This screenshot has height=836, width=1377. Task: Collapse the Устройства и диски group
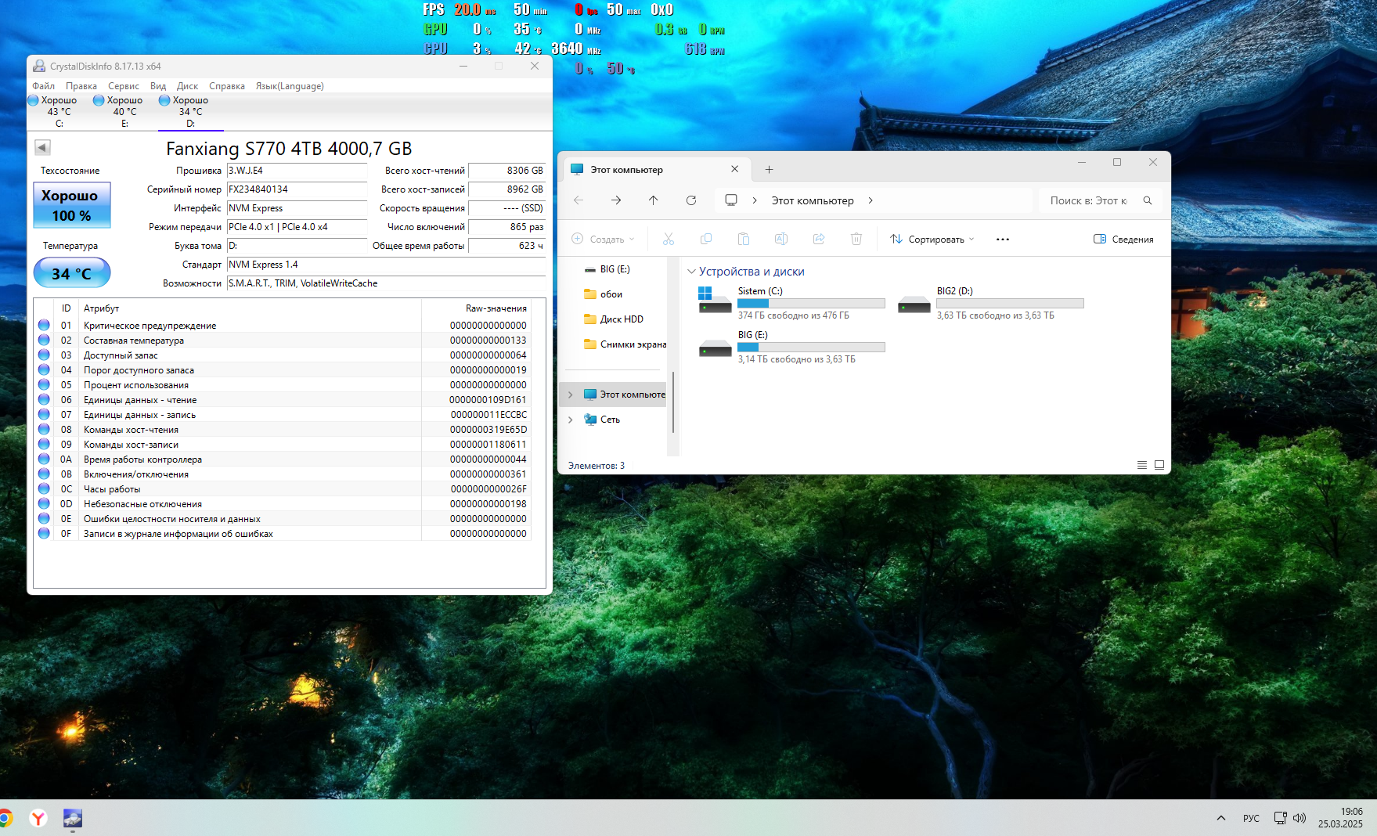691,272
